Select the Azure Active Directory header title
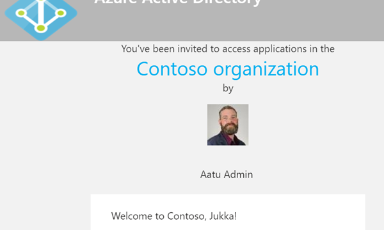The image size is (384, 230). [177, 3]
